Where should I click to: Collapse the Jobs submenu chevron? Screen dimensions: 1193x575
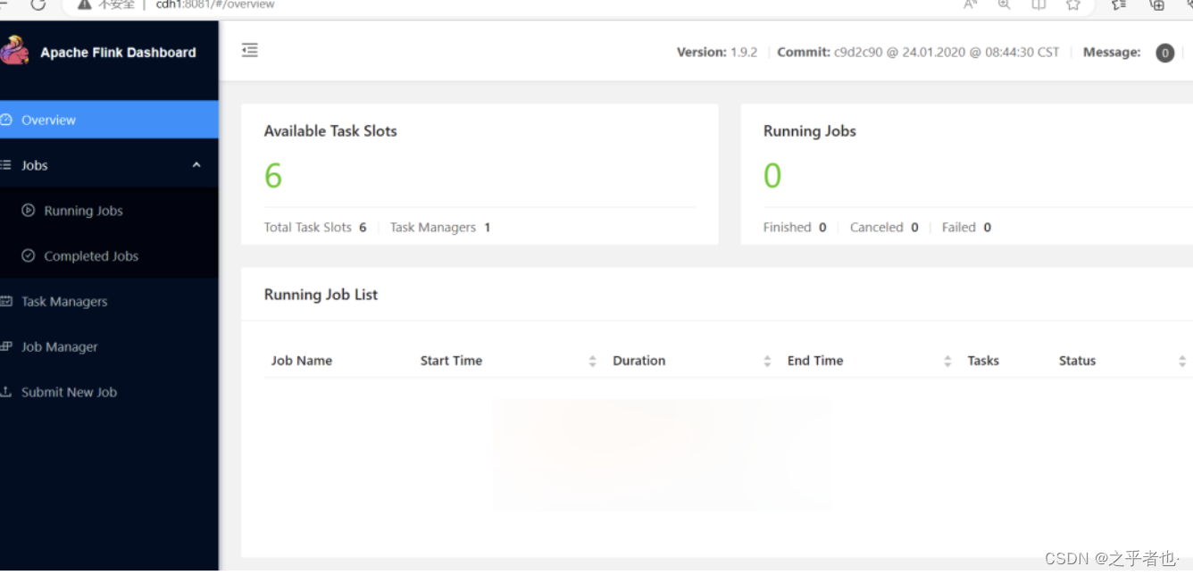[x=196, y=165]
